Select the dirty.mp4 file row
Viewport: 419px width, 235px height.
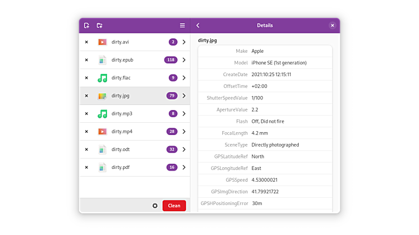[134, 132]
